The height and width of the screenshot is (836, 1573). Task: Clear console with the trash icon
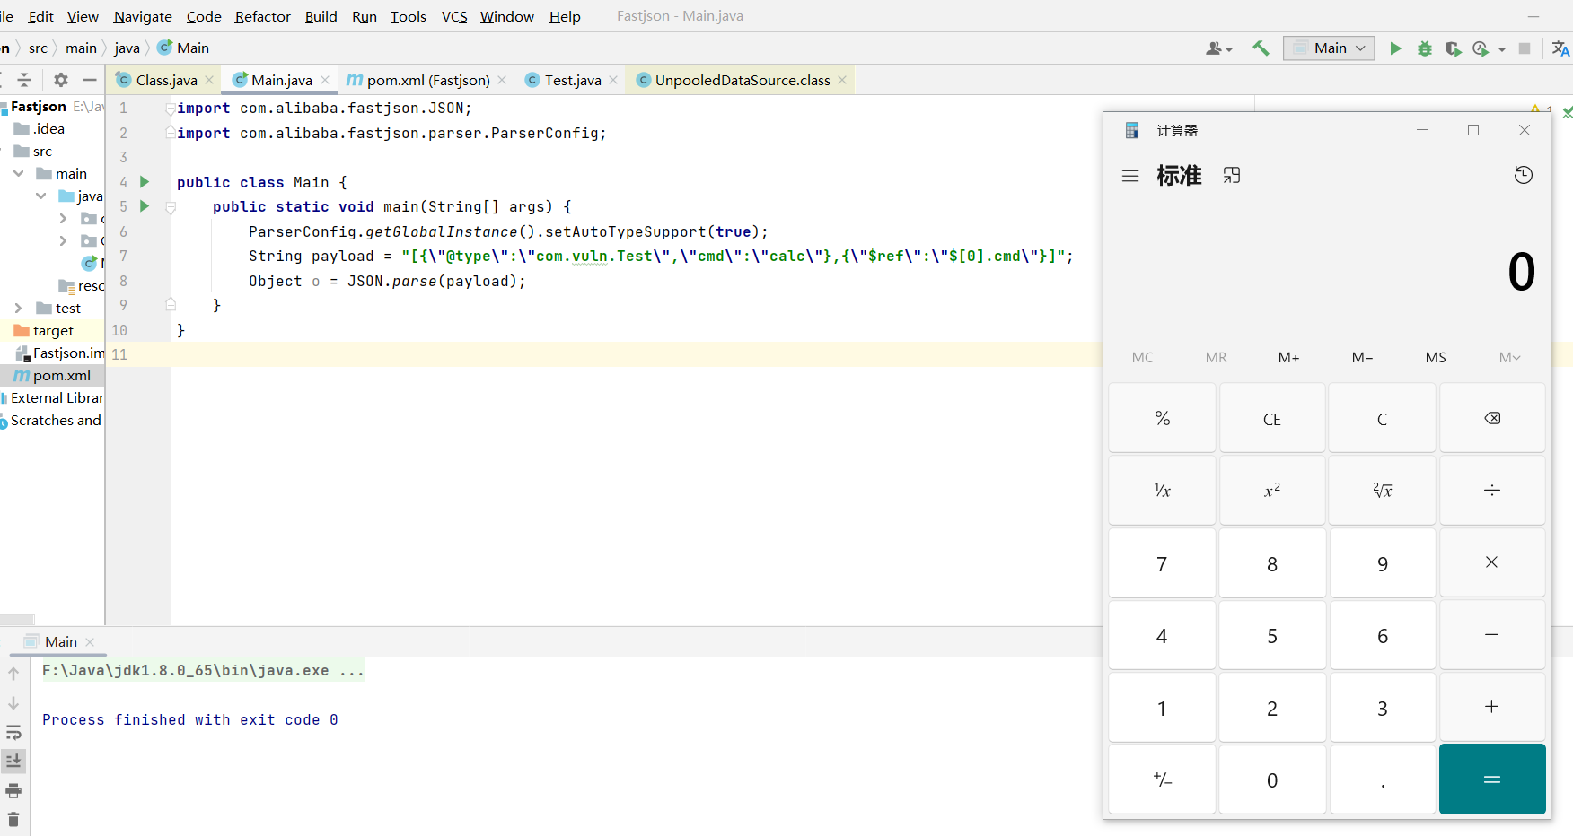coord(13,820)
